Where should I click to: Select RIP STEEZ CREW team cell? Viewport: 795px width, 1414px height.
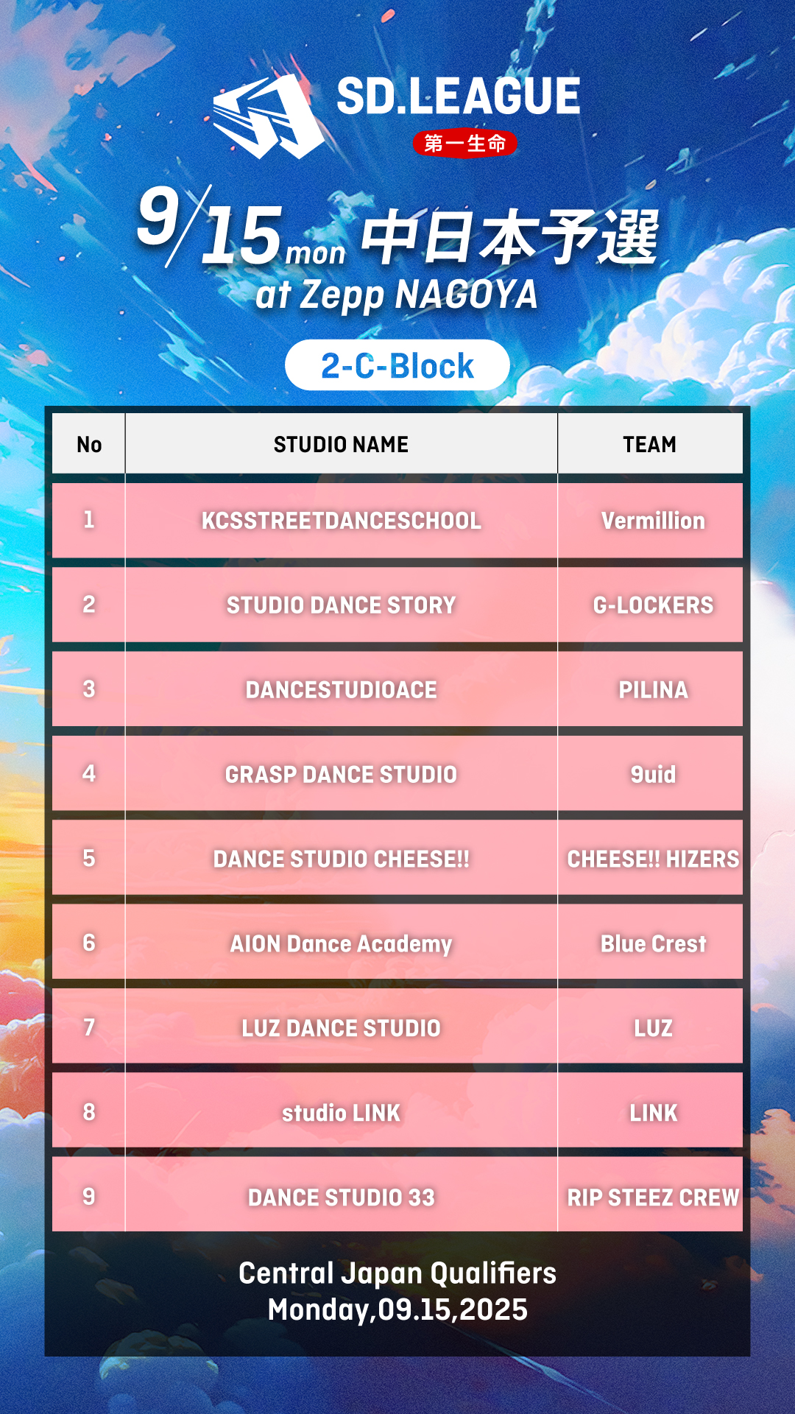pos(653,1197)
